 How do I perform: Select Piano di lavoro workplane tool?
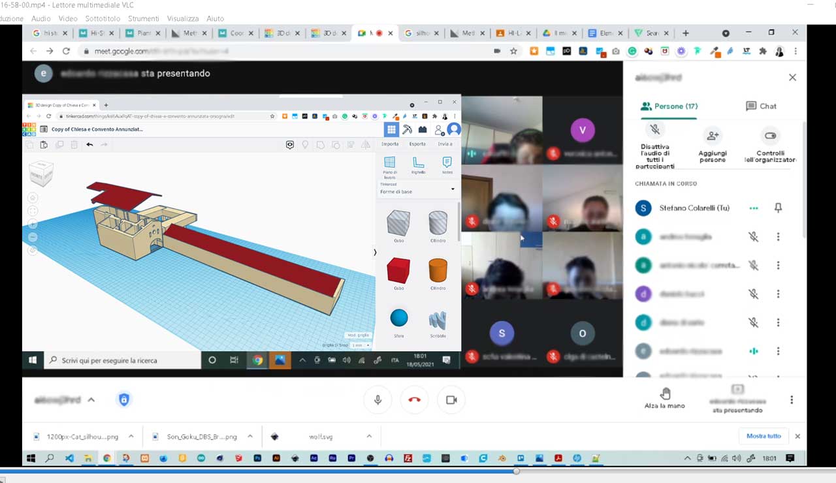pyautogui.click(x=390, y=166)
